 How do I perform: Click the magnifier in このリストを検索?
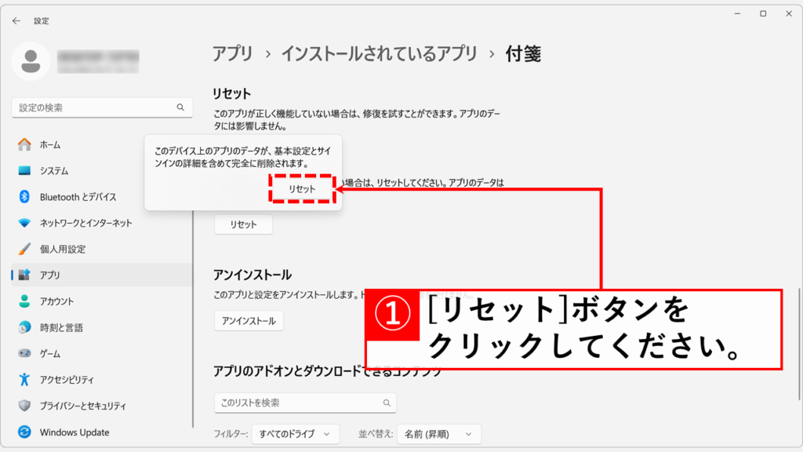387,403
